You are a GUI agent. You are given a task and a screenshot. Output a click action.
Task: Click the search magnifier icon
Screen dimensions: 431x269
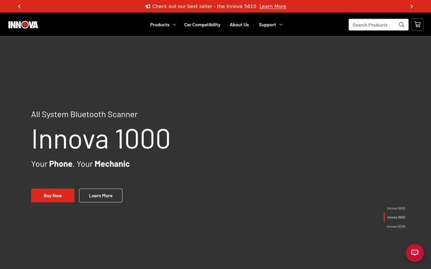tap(401, 25)
